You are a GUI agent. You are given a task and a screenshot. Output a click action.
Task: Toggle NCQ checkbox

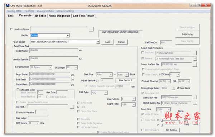click(78, 107)
